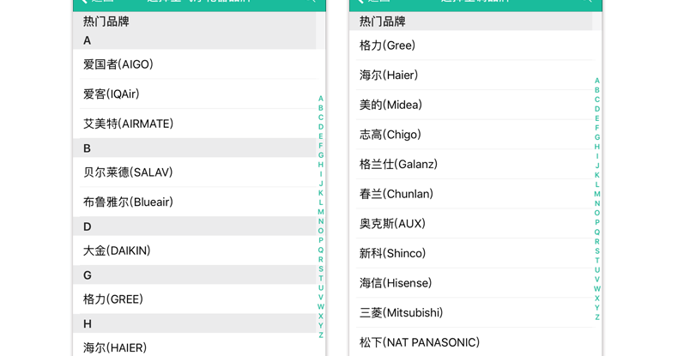Tap the 艾美特(AIRMATE) entry

tap(129, 124)
